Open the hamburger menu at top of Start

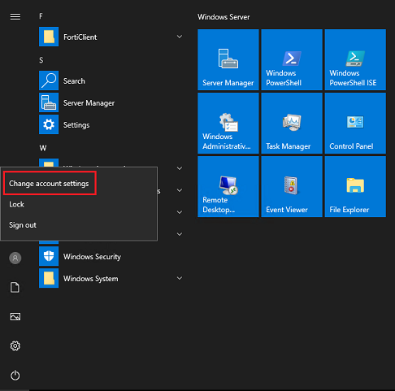point(15,17)
